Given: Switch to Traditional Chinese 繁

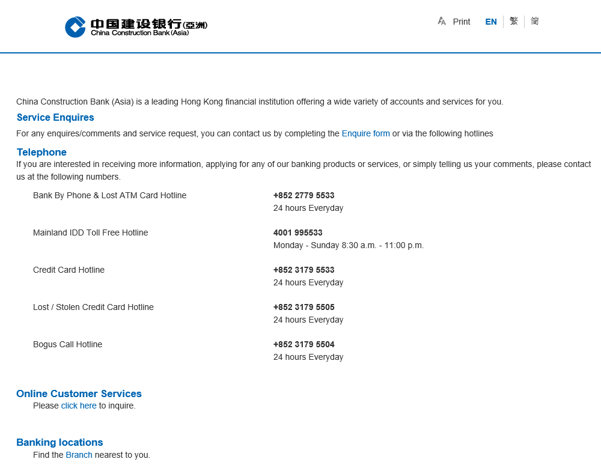Looking at the screenshot, I should [x=514, y=21].
